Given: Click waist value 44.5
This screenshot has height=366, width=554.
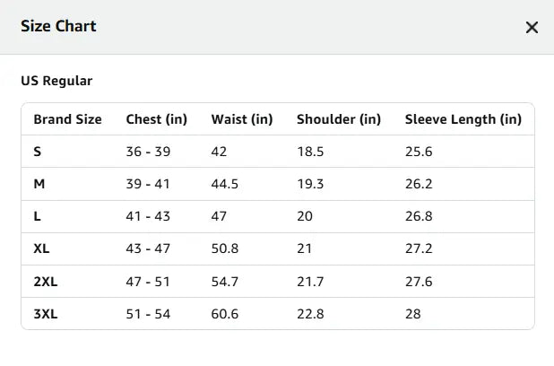Looking at the screenshot, I should [x=225, y=184].
